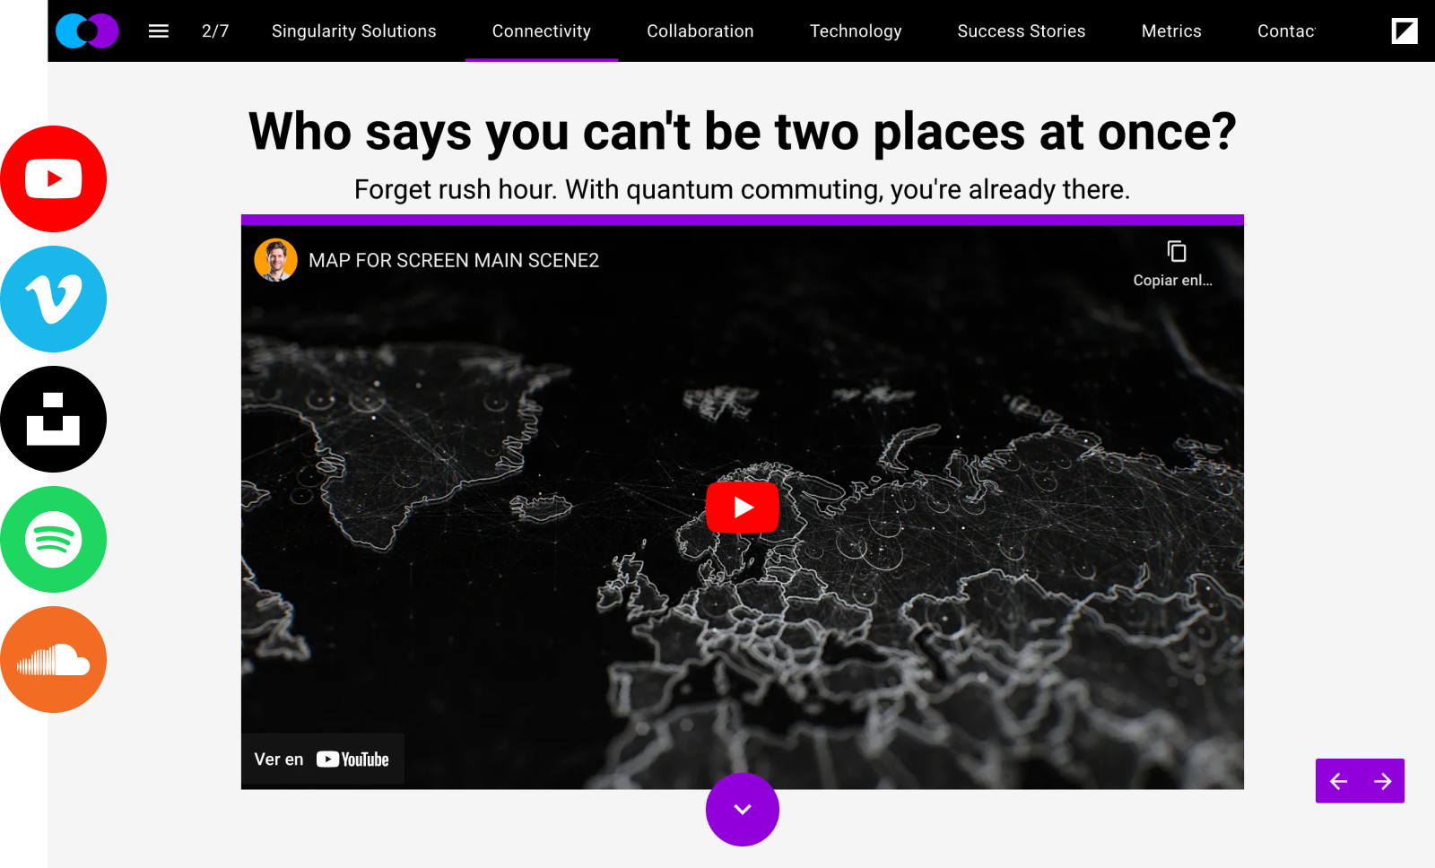Viewport: 1435px width, 868px height.
Task: Open the Metrics section
Action: coord(1171,31)
